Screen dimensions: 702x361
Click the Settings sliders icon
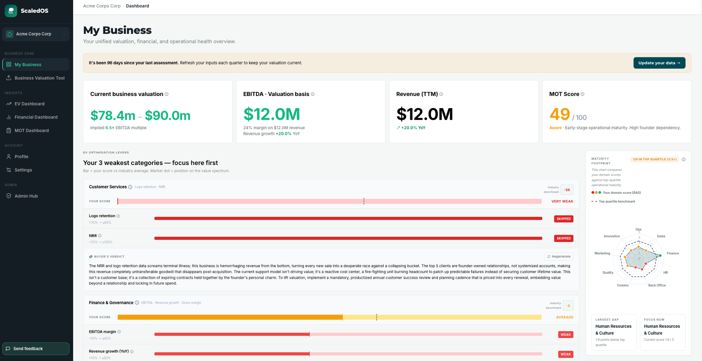click(x=9, y=170)
